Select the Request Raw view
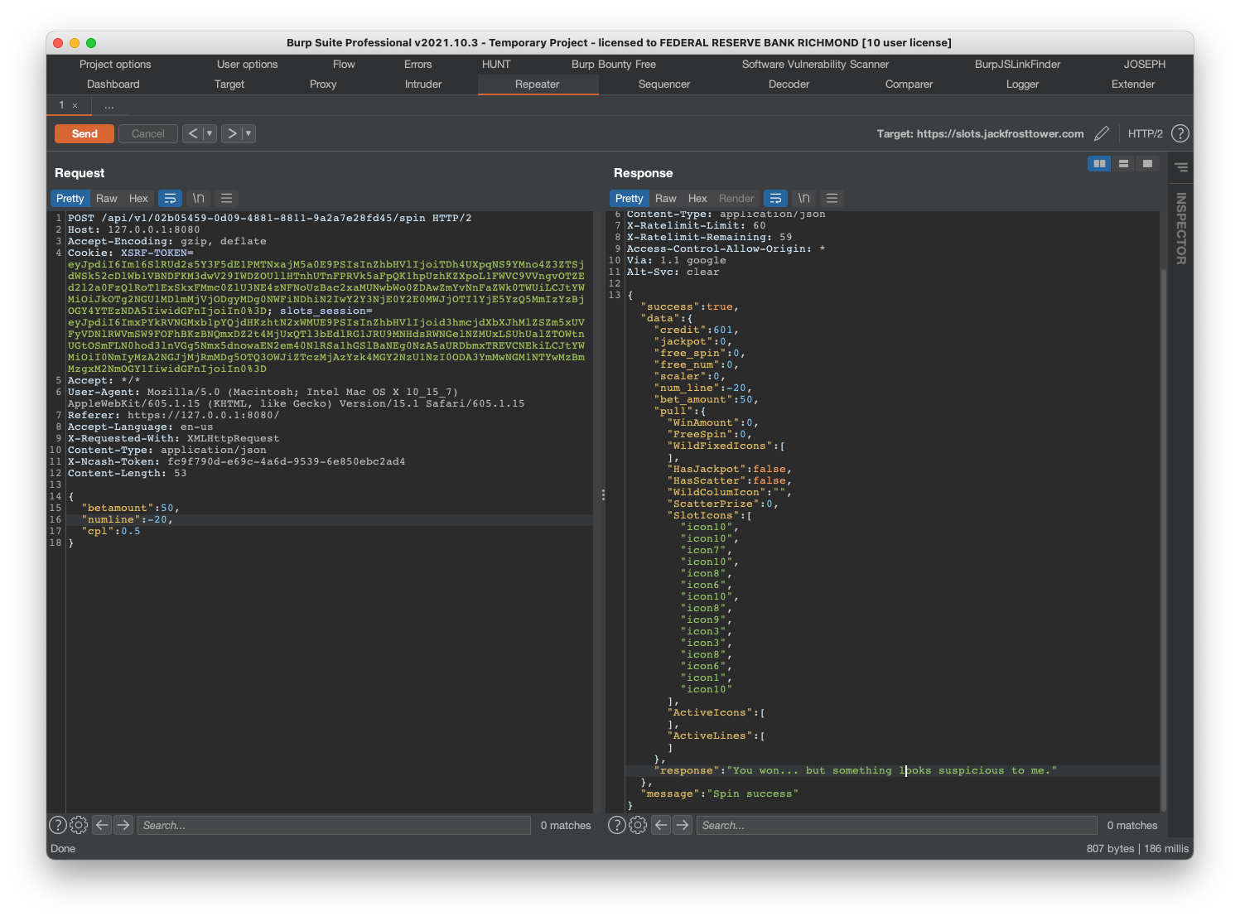The height and width of the screenshot is (921, 1240). (x=107, y=198)
